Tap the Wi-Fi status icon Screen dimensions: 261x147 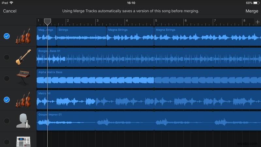pyautogui.click(x=11, y=3)
